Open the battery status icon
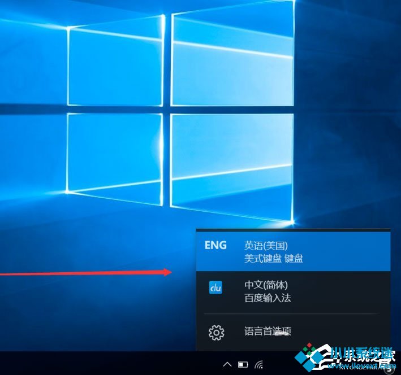This screenshot has width=401, height=375. coord(243,364)
